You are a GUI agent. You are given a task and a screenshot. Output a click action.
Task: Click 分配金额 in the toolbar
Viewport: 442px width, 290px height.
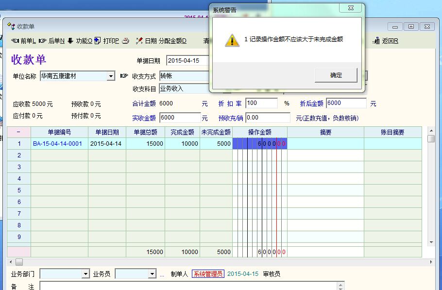click(172, 41)
